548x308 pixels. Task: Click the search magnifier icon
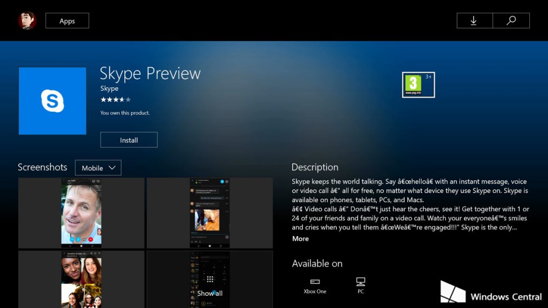point(511,21)
